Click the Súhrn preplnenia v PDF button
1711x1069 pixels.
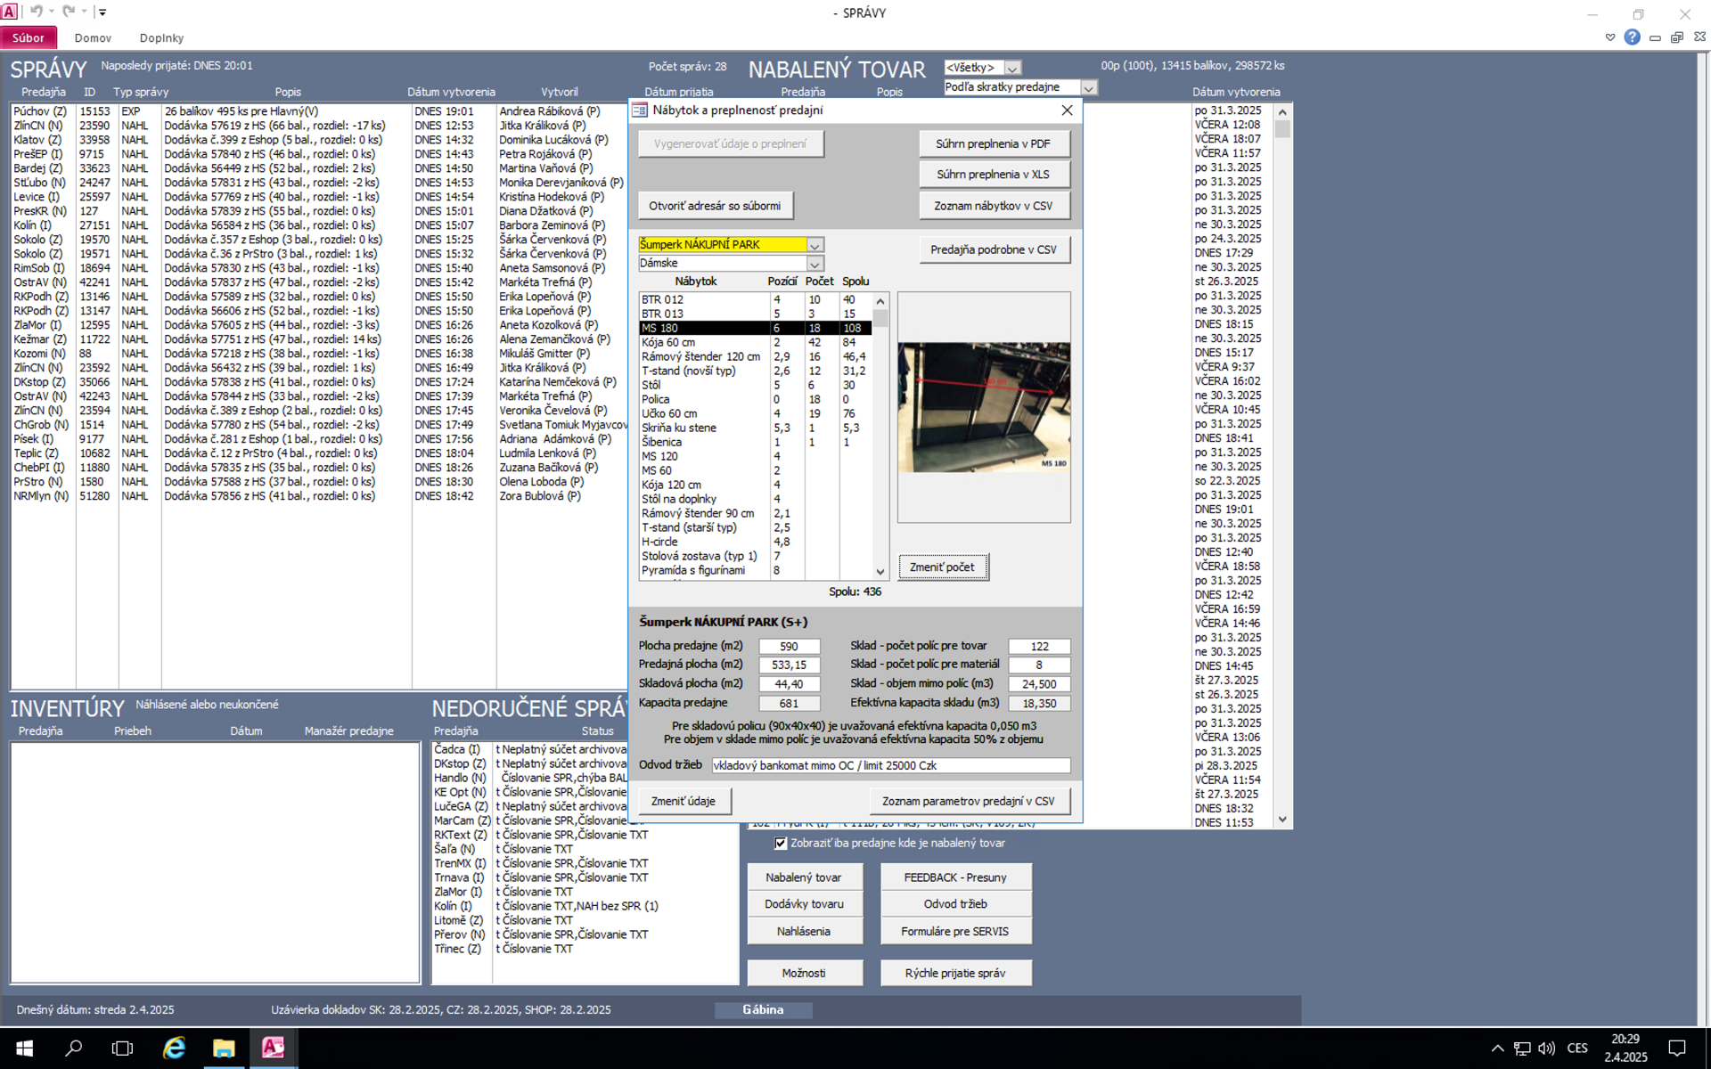pyautogui.click(x=993, y=143)
